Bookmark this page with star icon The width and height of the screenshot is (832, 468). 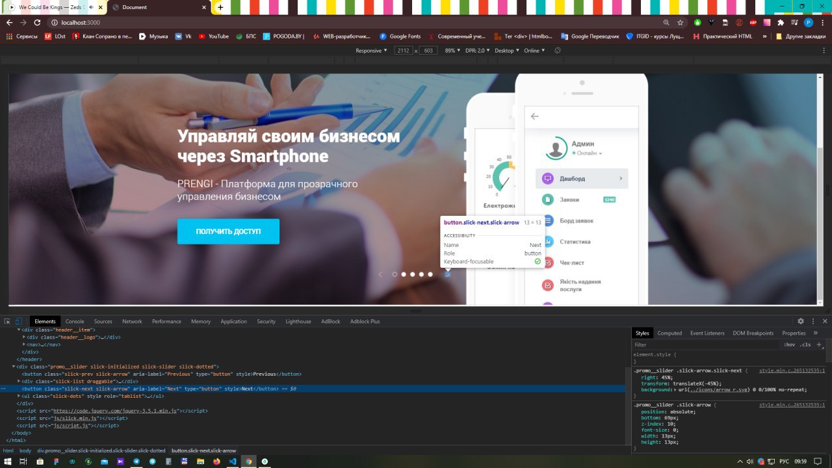(680, 22)
